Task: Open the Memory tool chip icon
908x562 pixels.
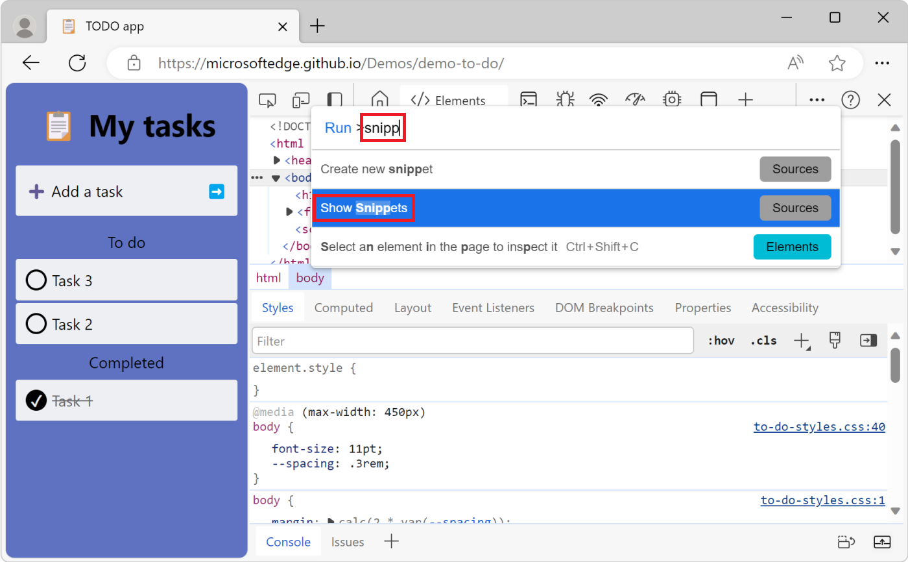Action: 671,100
